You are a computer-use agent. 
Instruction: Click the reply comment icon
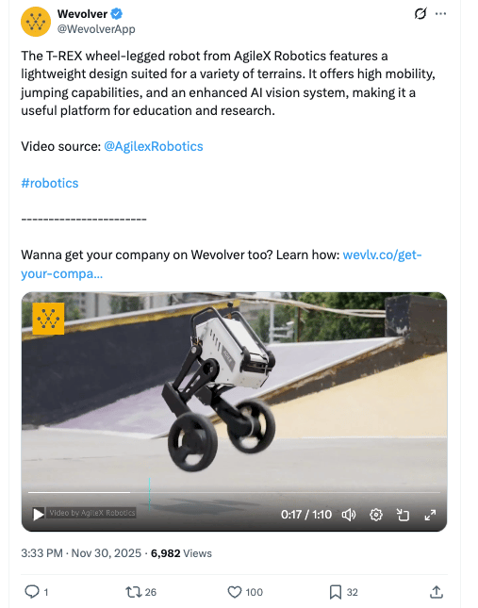(x=32, y=592)
